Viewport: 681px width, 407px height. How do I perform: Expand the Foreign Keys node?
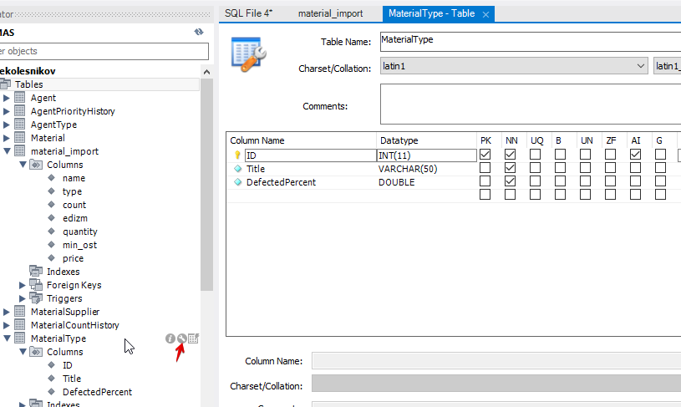click(x=23, y=285)
